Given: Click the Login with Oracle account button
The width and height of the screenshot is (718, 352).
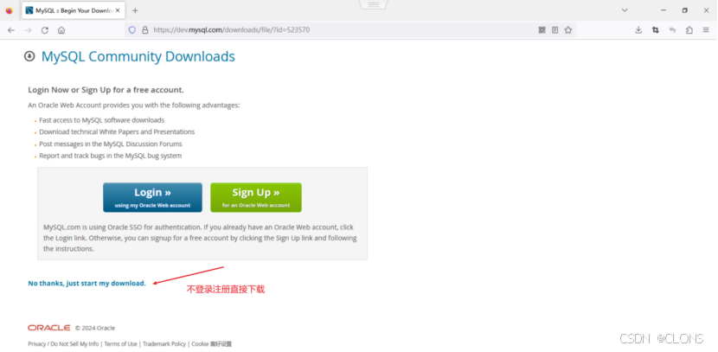Looking at the screenshot, I should [x=152, y=197].
